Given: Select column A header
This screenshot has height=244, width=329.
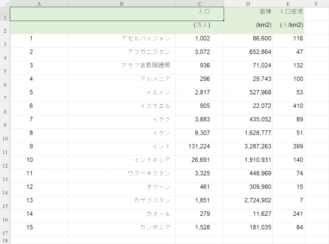Looking at the screenshot, I should [x=39, y=4].
